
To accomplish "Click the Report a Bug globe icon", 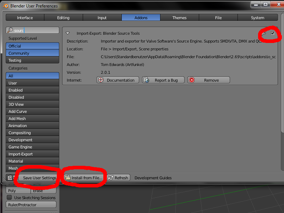I will coord(146,80).
